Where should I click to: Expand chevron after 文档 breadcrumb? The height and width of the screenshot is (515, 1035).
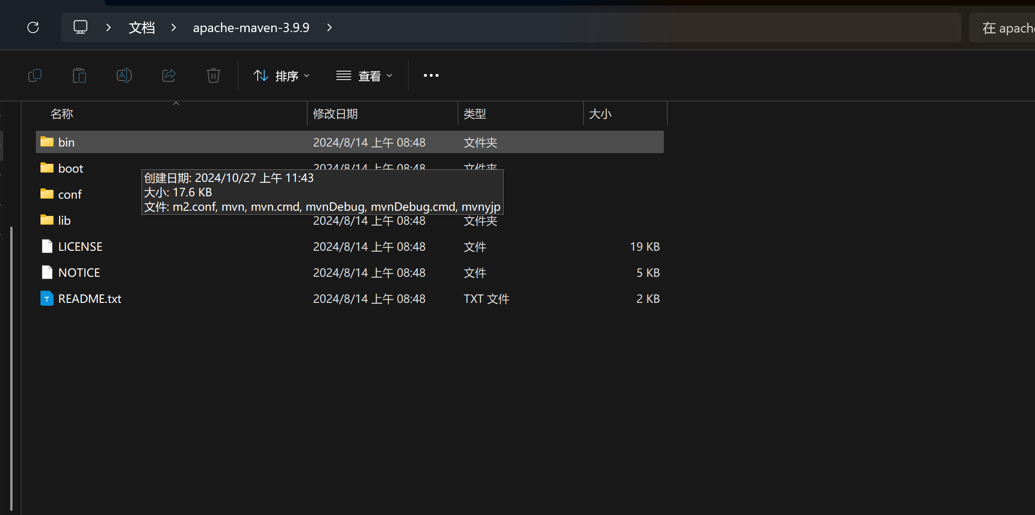pyautogui.click(x=174, y=27)
